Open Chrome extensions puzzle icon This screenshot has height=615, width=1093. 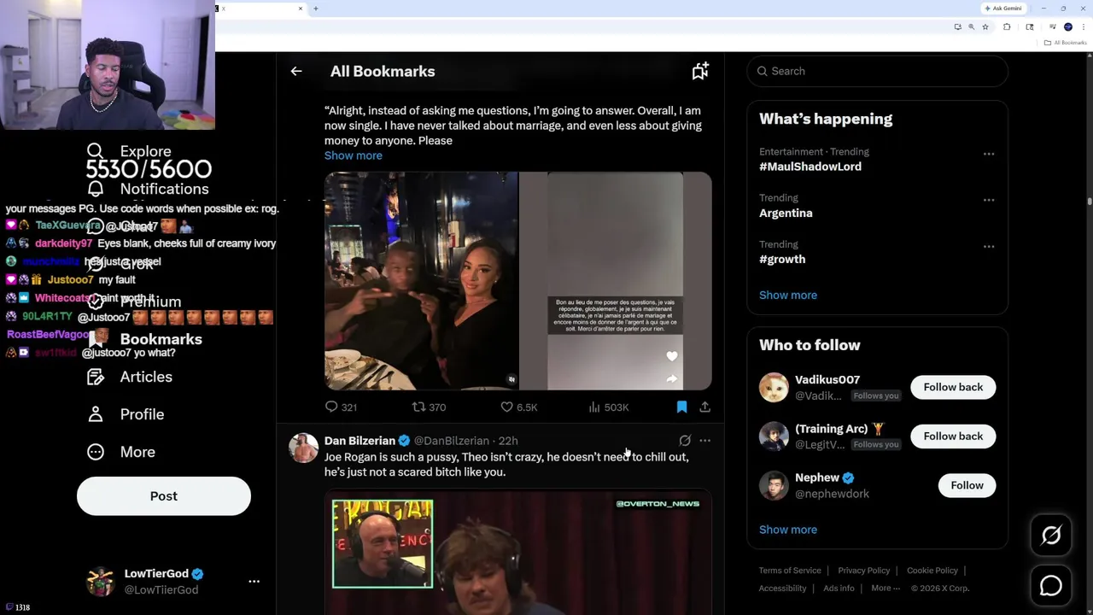coord(1007,26)
